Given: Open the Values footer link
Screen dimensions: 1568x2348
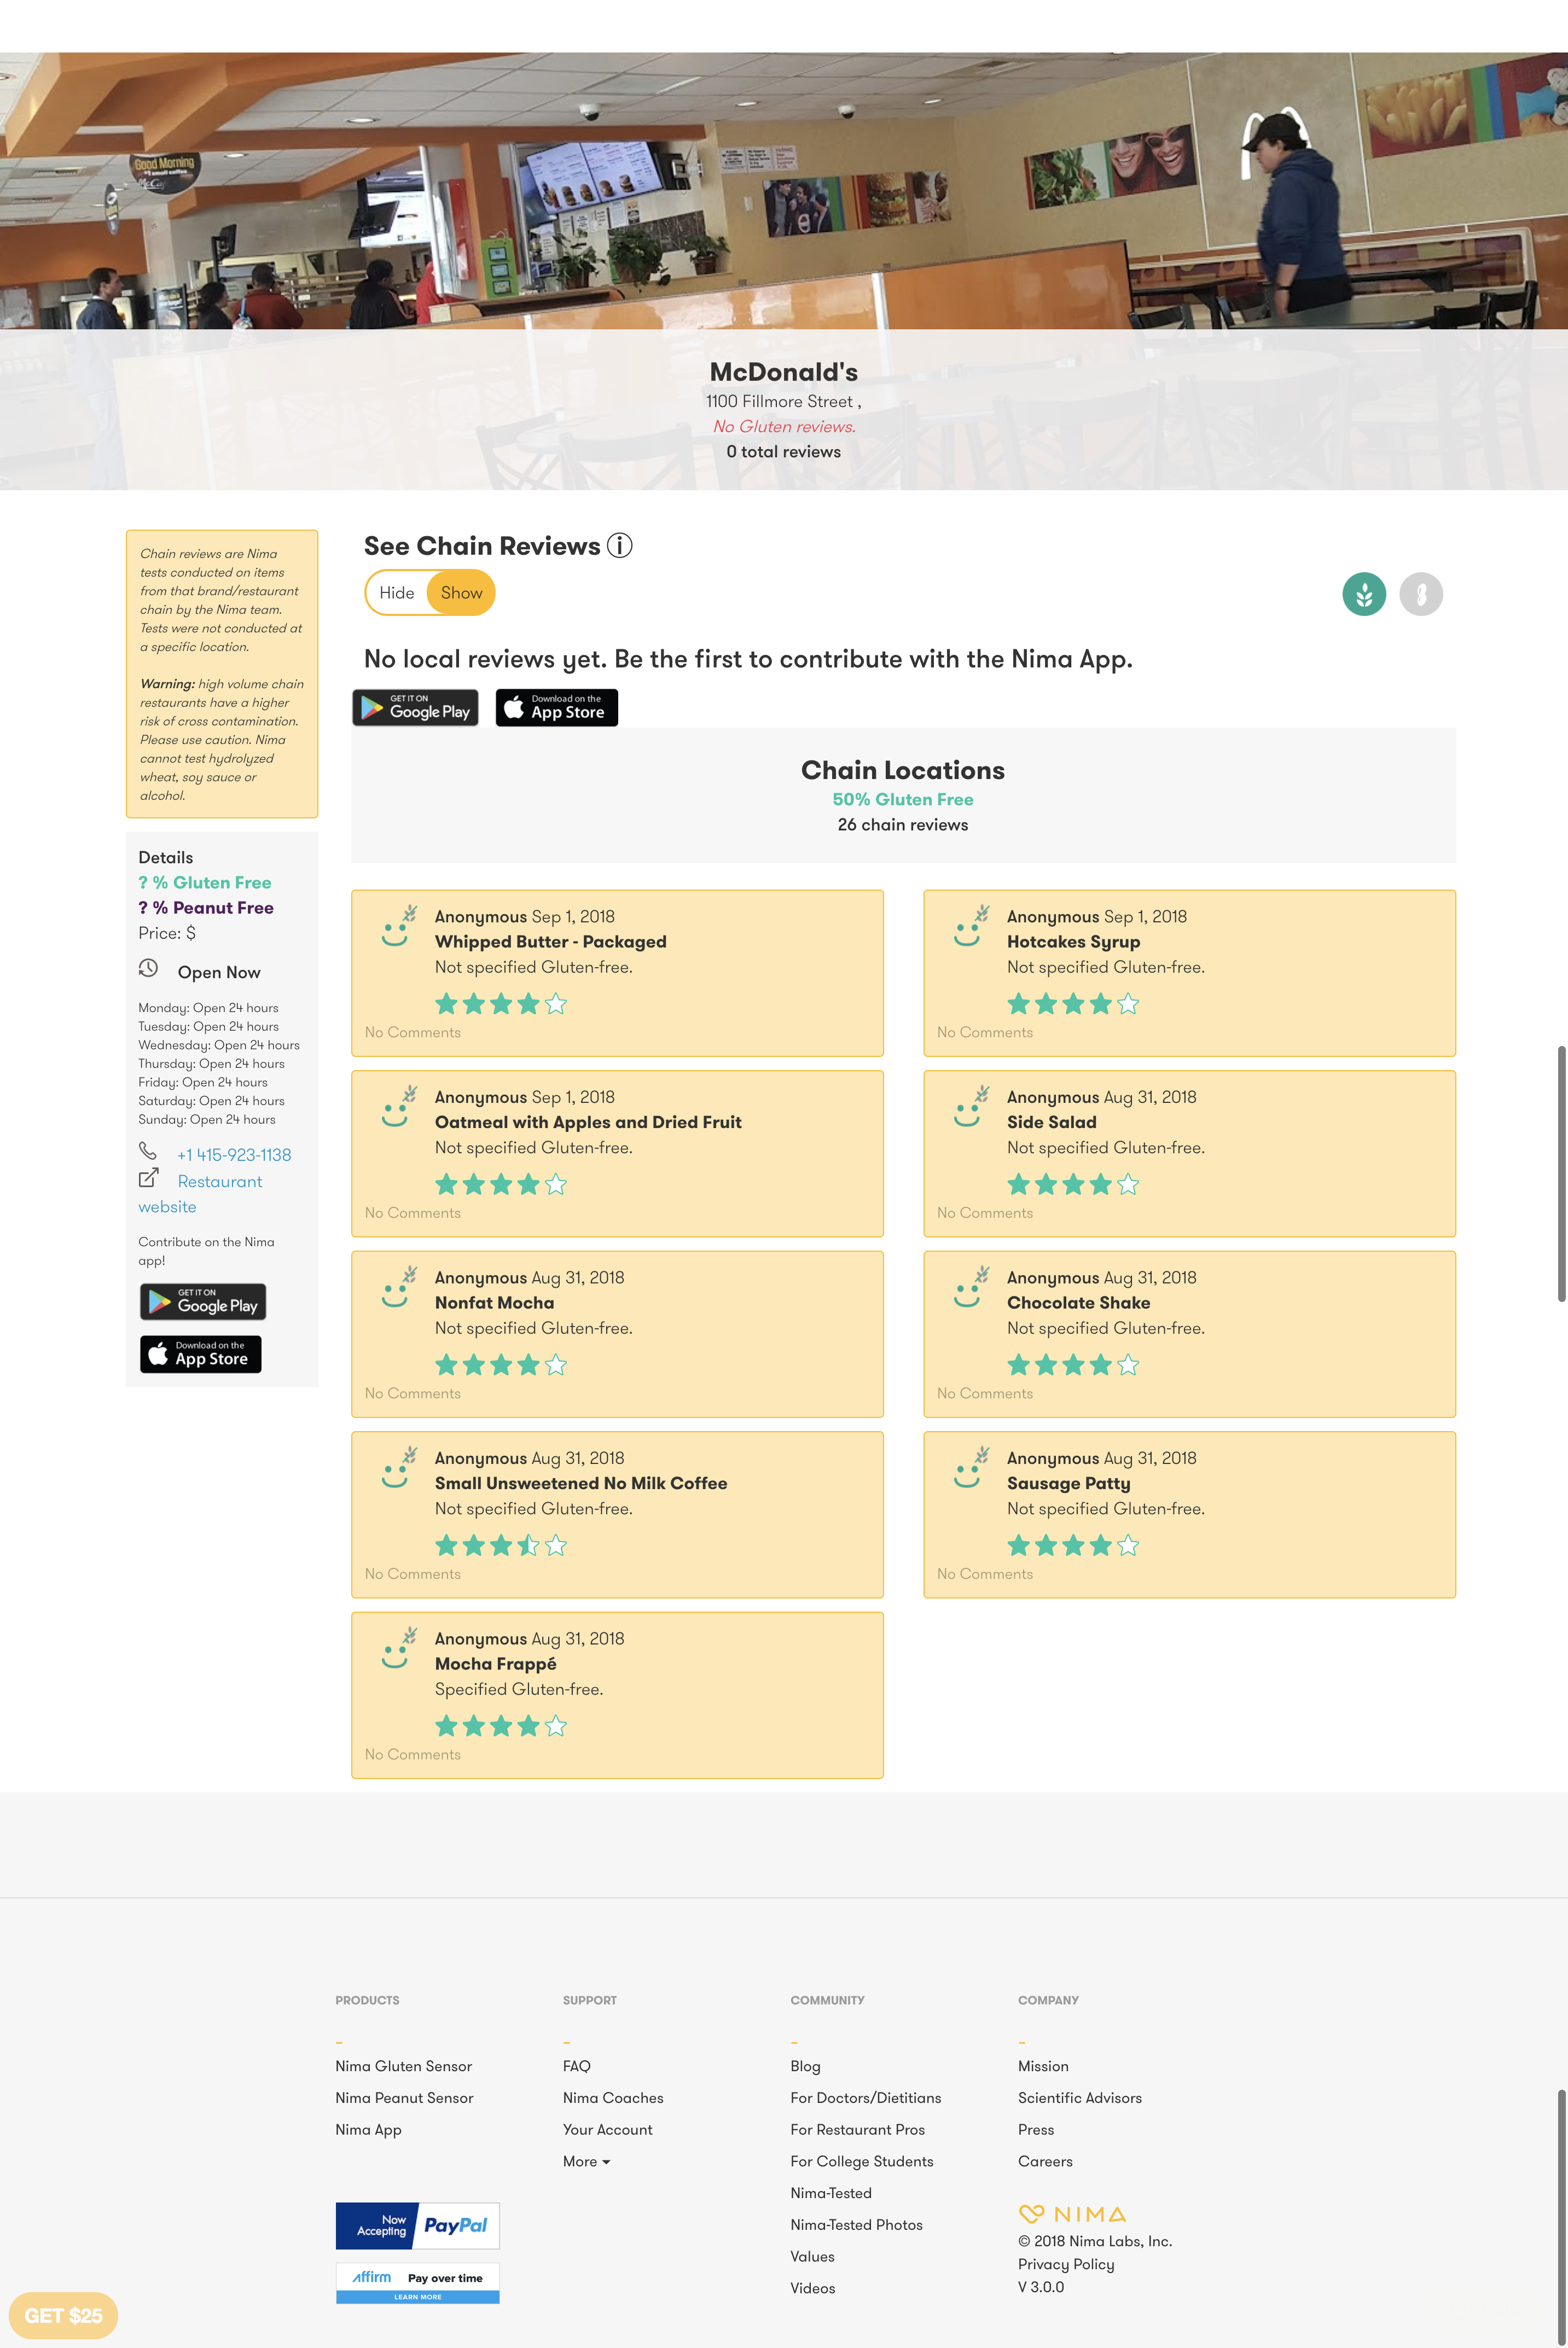Looking at the screenshot, I should click(812, 2257).
